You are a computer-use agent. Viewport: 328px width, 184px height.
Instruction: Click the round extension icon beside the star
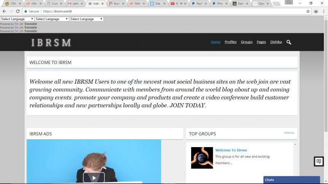[x=316, y=11]
